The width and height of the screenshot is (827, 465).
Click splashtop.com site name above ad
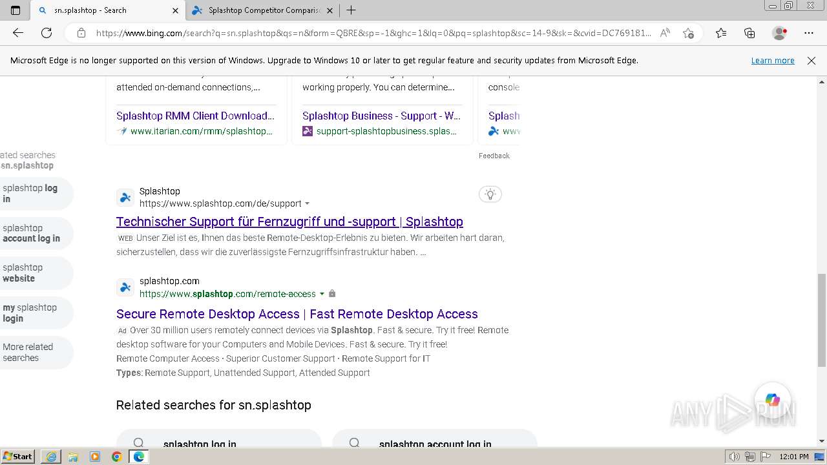(169, 281)
